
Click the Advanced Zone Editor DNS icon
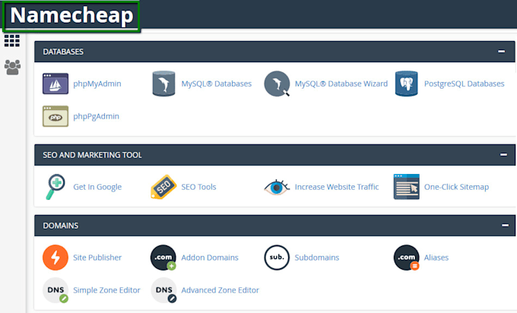pyautogui.click(x=163, y=290)
